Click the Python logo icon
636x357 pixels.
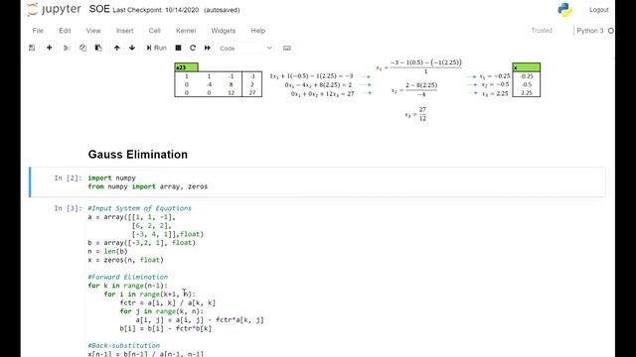(564, 10)
